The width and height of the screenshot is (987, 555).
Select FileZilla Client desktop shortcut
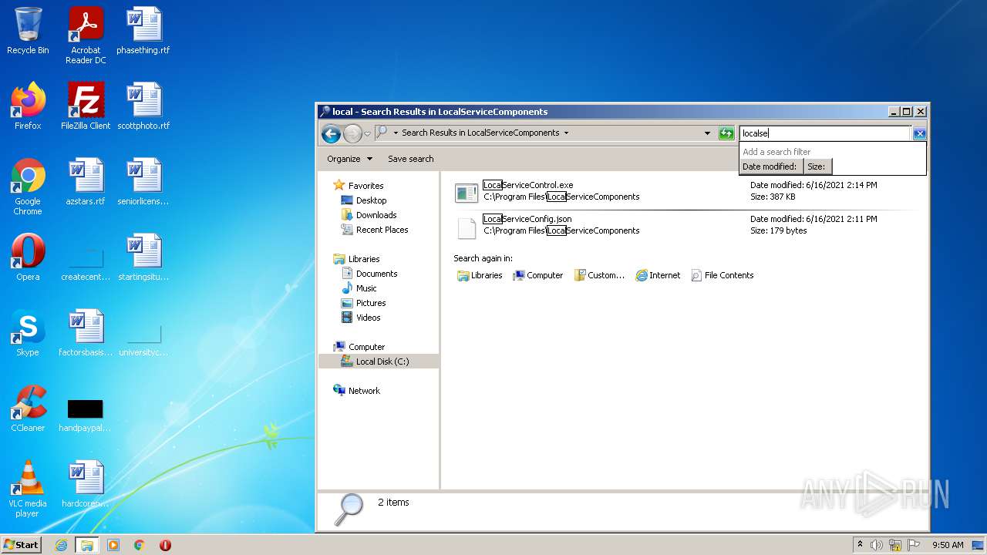pos(86,106)
